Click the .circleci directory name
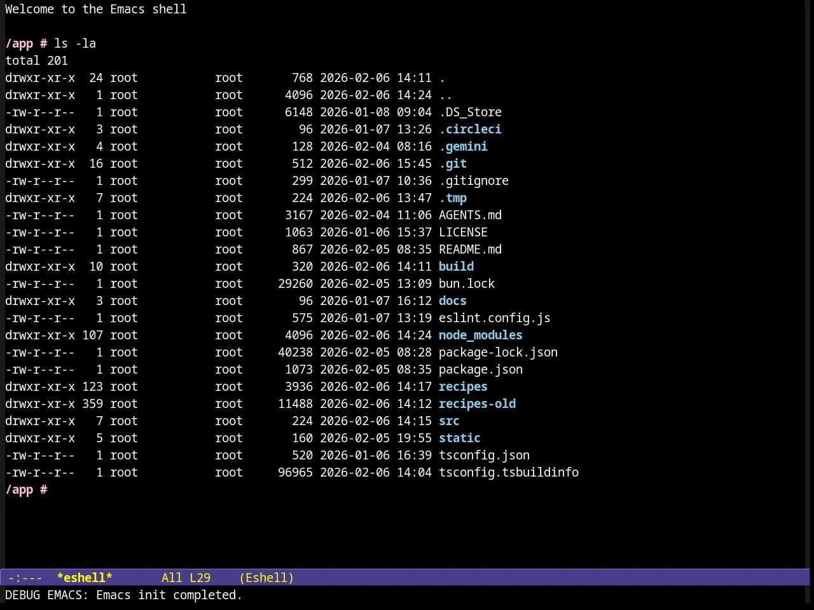 coord(470,129)
